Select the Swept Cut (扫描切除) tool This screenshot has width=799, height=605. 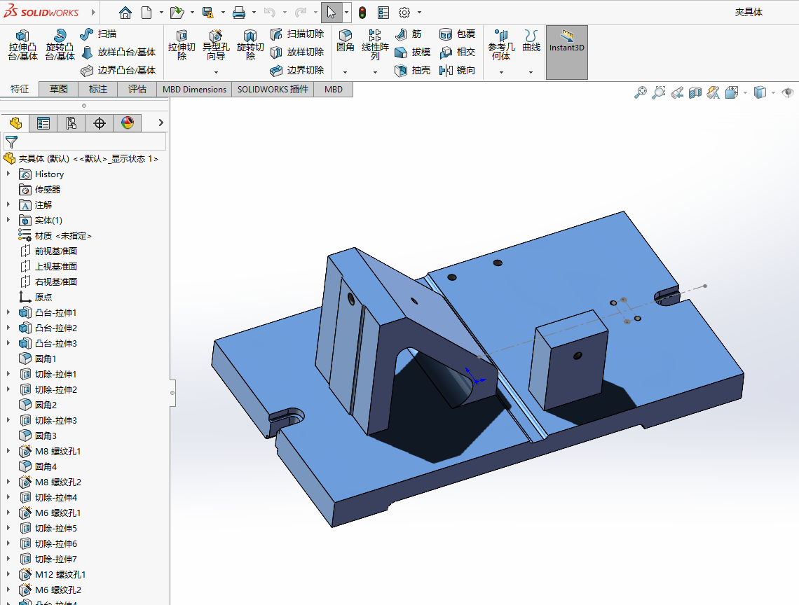[297, 34]
